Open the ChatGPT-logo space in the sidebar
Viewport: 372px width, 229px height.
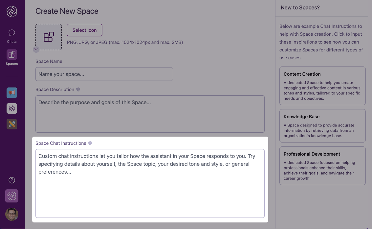(x=11, y=108)
